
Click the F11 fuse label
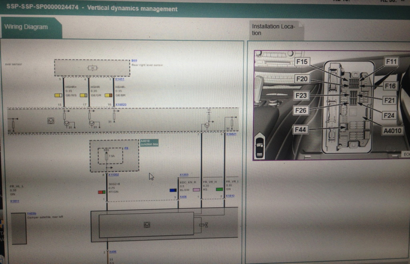pos(391,62)
